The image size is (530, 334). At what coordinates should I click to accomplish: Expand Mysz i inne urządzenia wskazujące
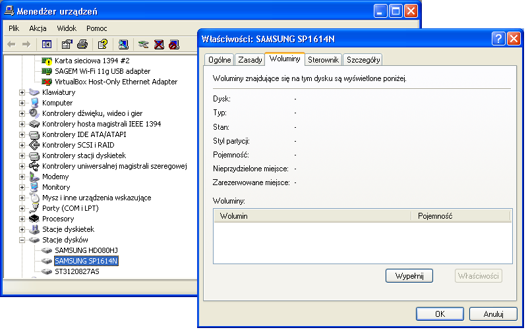[x=22, y=198]
